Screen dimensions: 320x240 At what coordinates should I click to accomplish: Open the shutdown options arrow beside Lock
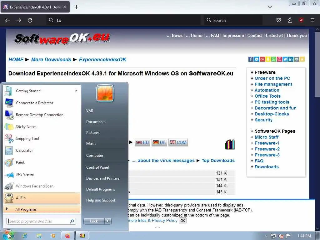(x=108, y=221)
